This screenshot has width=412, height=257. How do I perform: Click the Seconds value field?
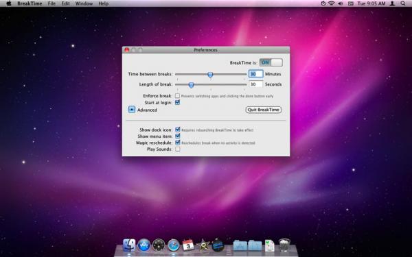pyautogui.click(x=255, y=84)
